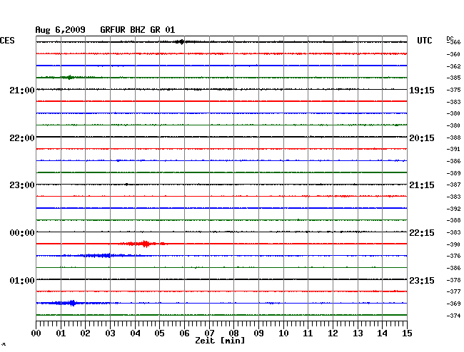Click the "15" minute tick label
The width and height of the screenshot is (464, 352).
[407, 333]
